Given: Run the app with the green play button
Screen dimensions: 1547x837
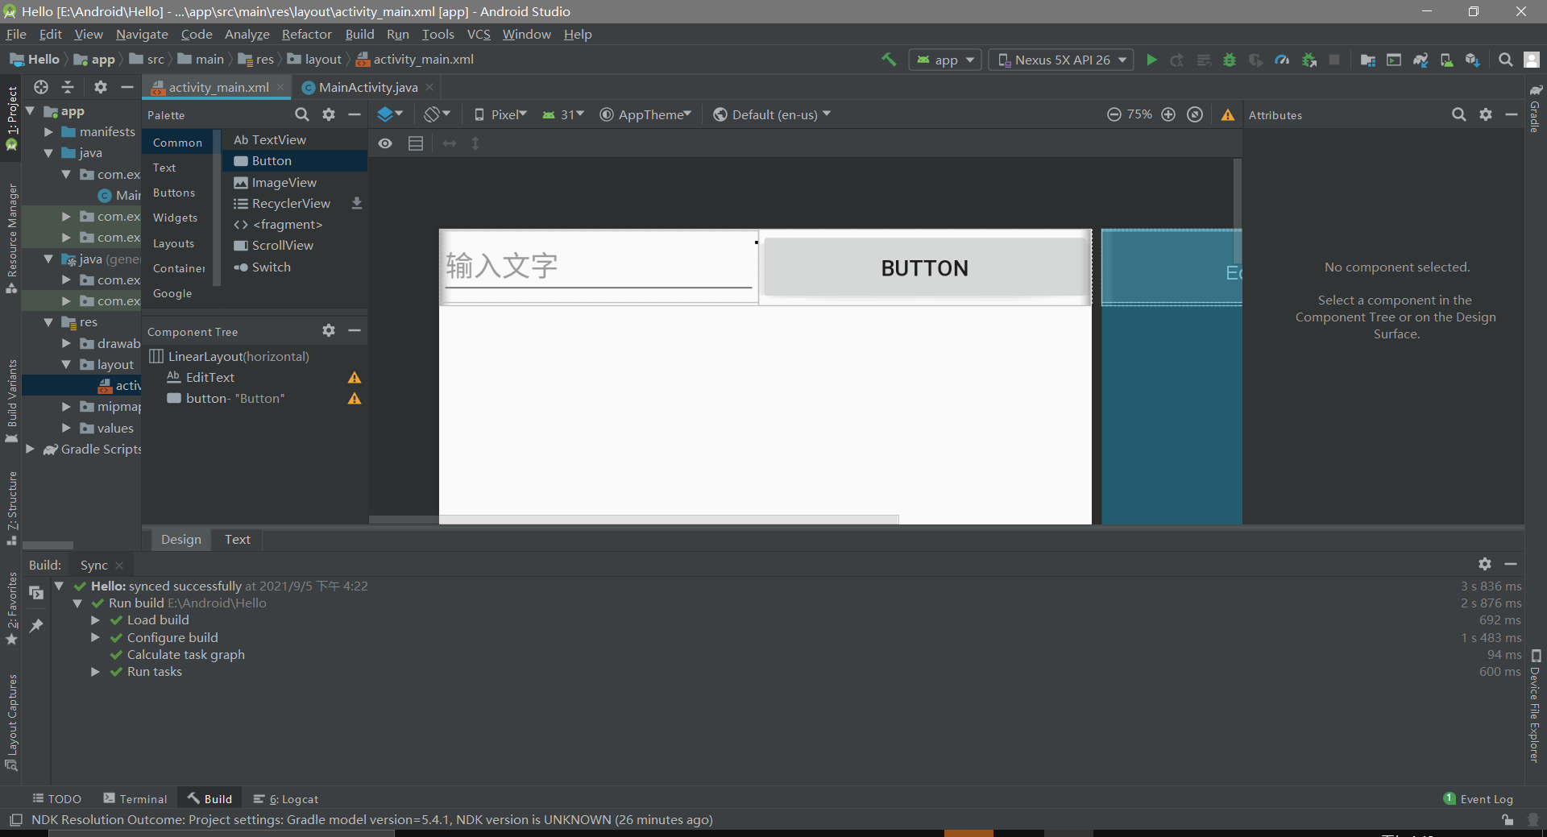Looking at the screenshot, I should point(1151,60).
